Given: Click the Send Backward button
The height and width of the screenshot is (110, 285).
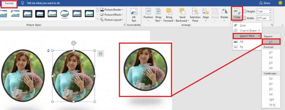Looking at the screenshot, I should tap(182, 15).
